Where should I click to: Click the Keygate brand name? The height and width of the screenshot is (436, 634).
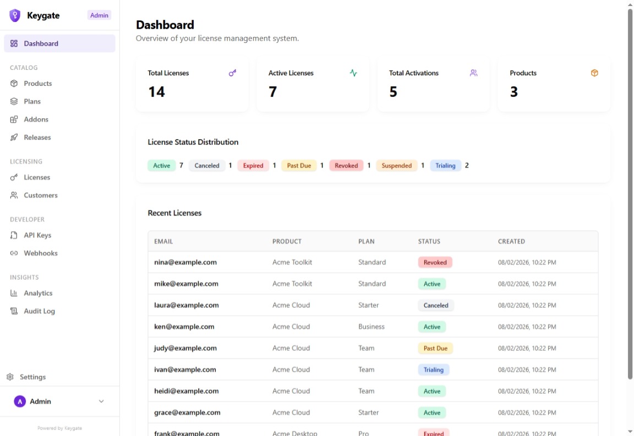coord(43,15)
